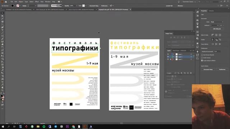The image size is (230, 129).
Task: Toggle grid in Ruler & Grids section
Action: 216,35
